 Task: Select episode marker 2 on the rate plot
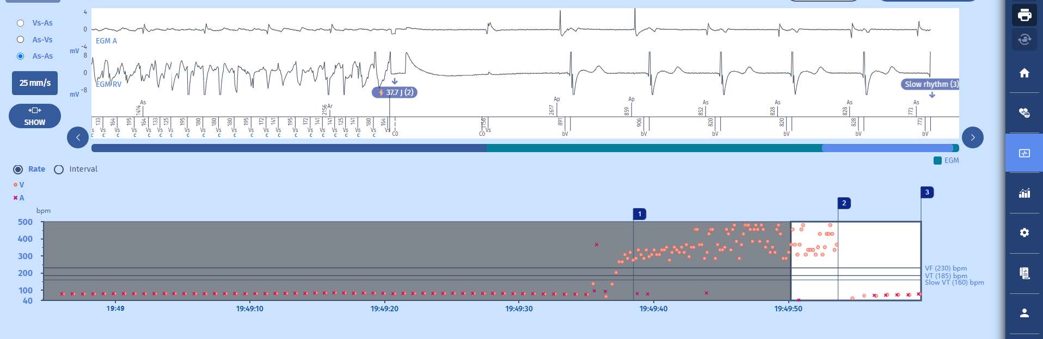click(844, 203)
